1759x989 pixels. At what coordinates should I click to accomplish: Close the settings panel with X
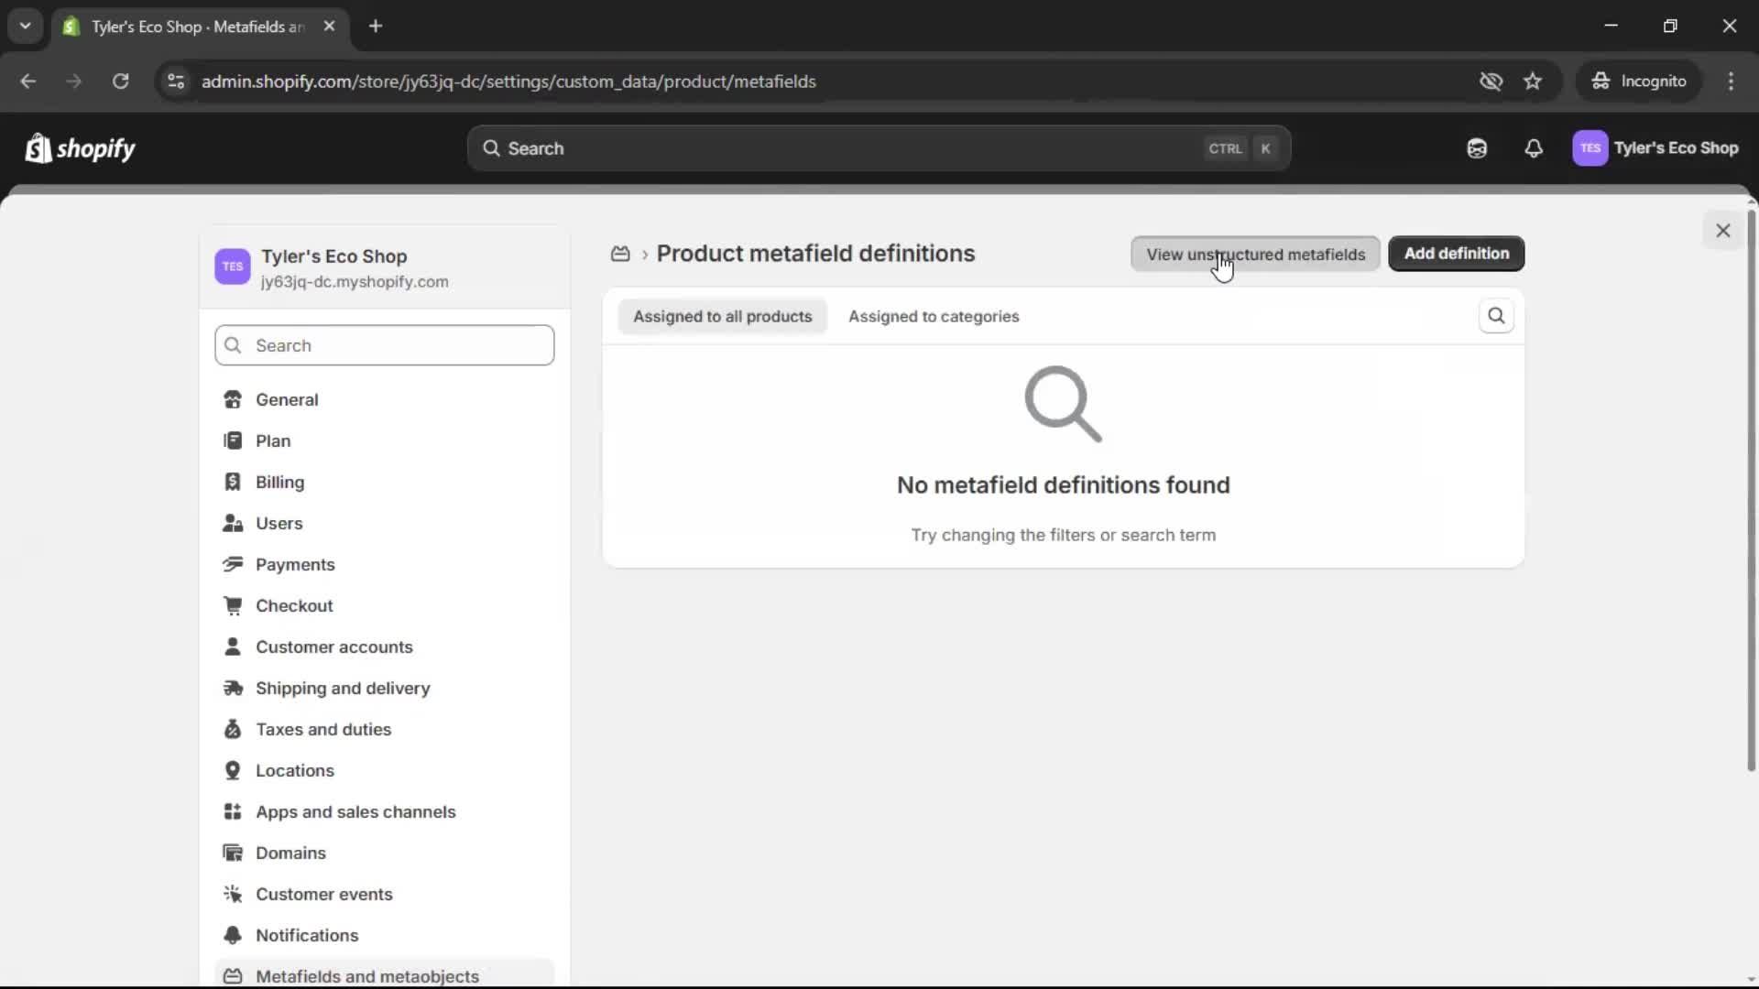(x=1722, y=231)
